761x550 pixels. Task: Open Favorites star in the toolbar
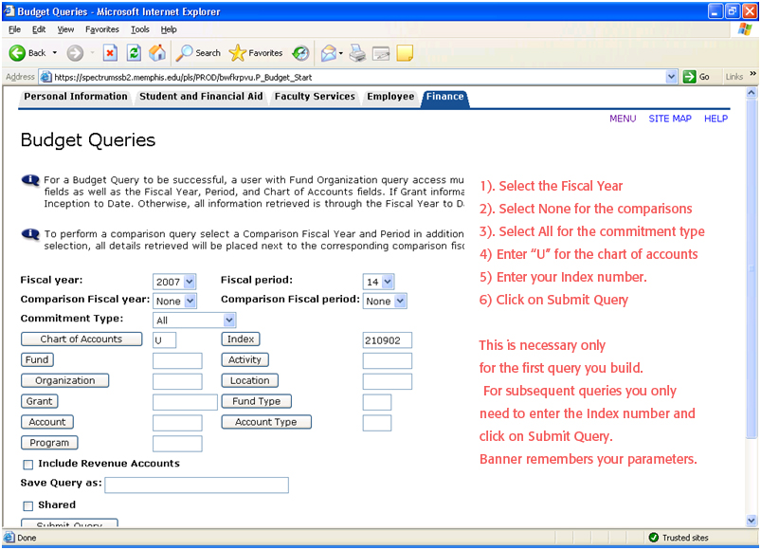point(255,53)
